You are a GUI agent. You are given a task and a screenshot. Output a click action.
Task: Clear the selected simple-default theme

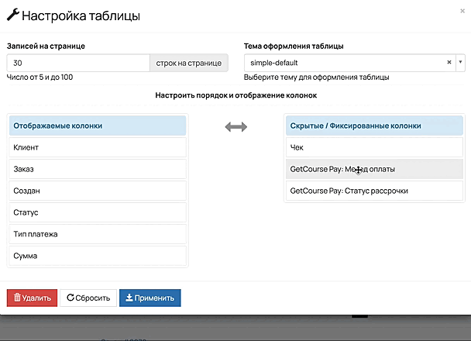pyautogui.click(x=449, y=63)
